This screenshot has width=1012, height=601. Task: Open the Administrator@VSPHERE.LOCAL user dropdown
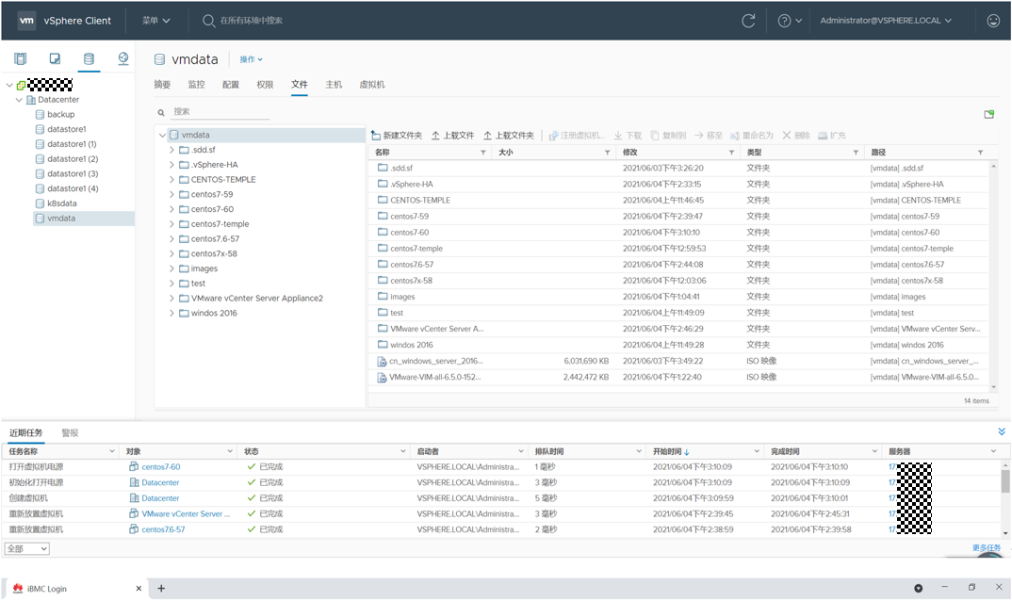click(x=886, y=21)
